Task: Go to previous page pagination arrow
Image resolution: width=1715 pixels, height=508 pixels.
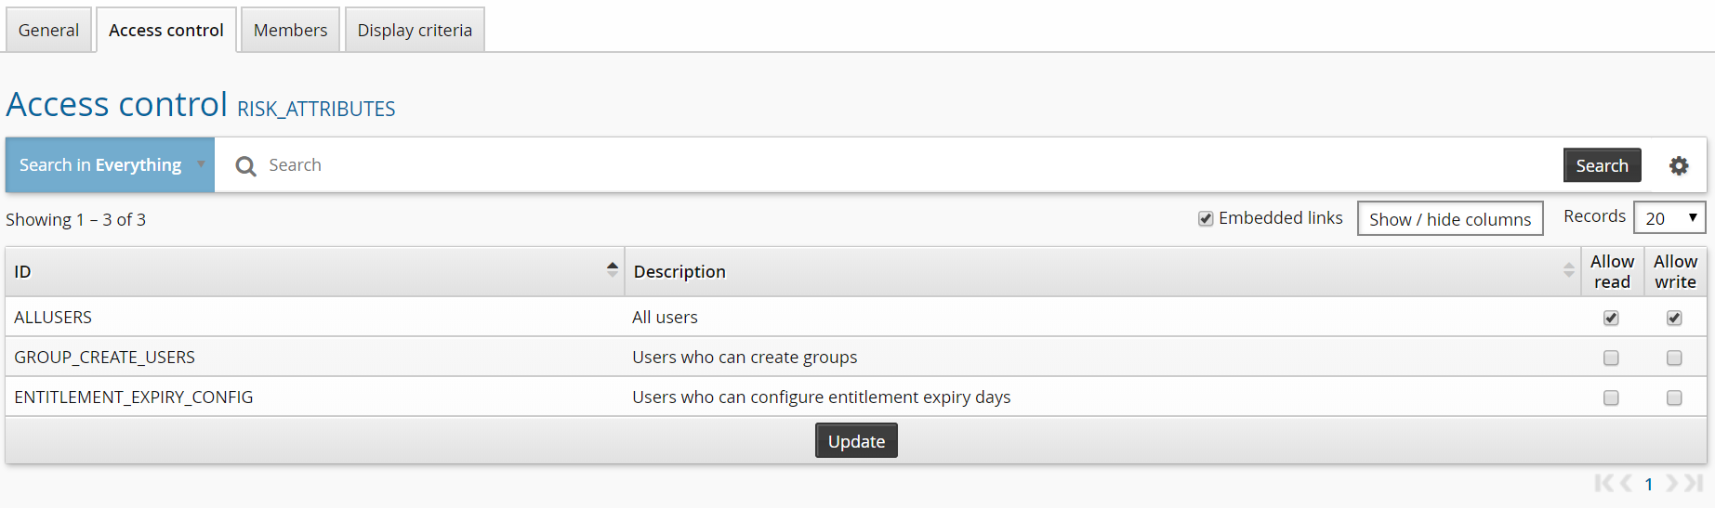Action: 1626,483
